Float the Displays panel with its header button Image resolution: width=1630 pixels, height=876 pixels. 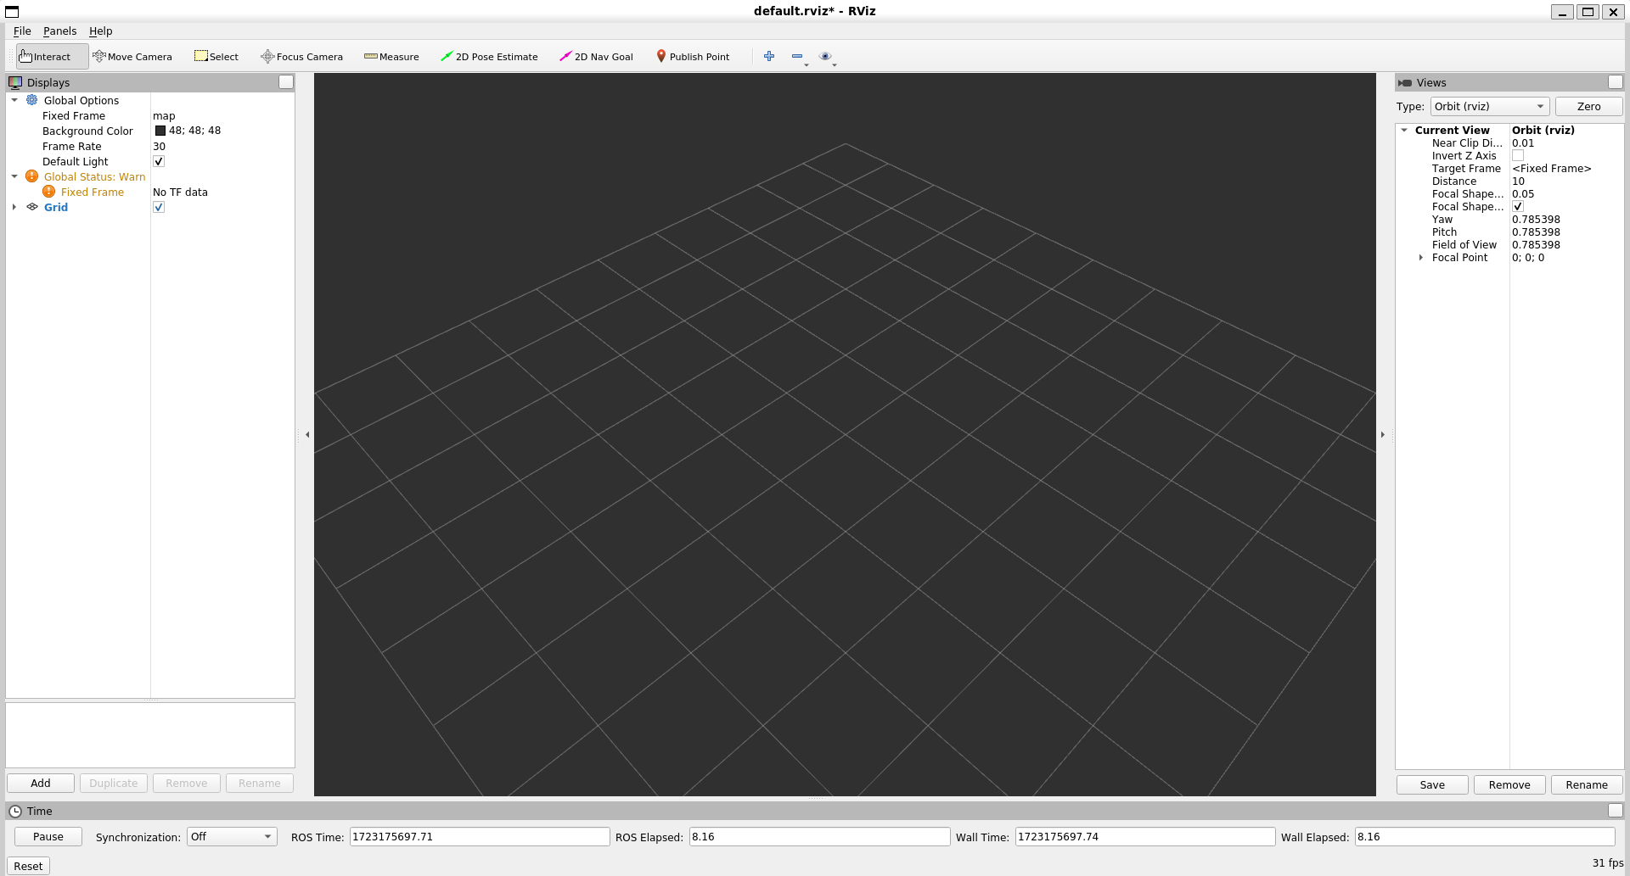(286, 82)
